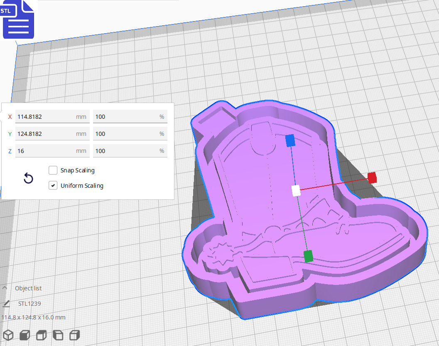
Task: Switch to left side view preset
Action: (58, 335)
